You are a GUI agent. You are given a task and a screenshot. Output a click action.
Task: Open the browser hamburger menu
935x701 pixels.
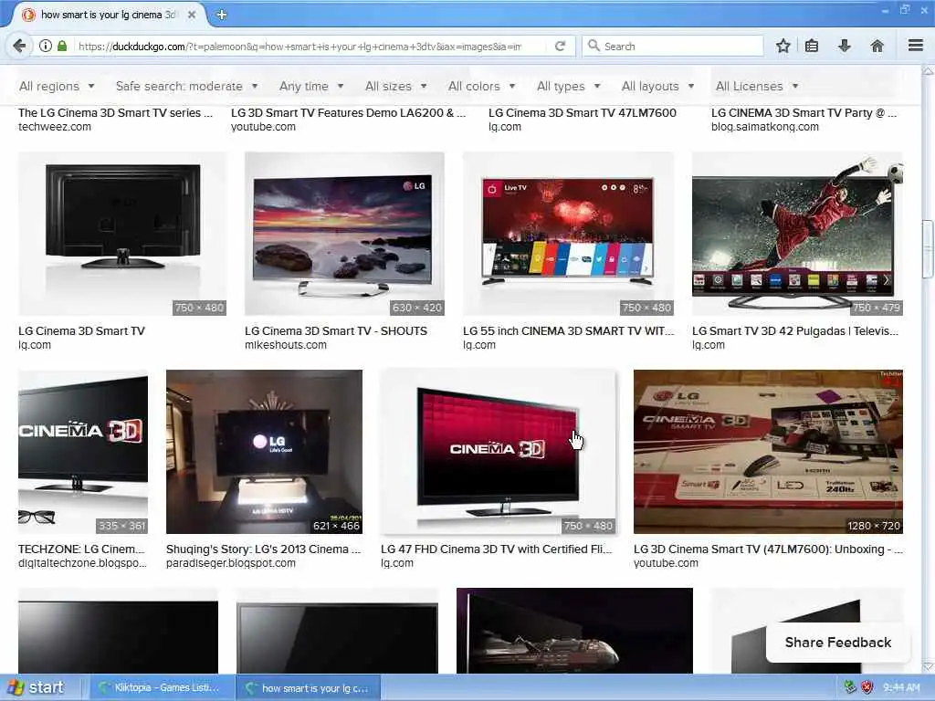tap(916, 46)
